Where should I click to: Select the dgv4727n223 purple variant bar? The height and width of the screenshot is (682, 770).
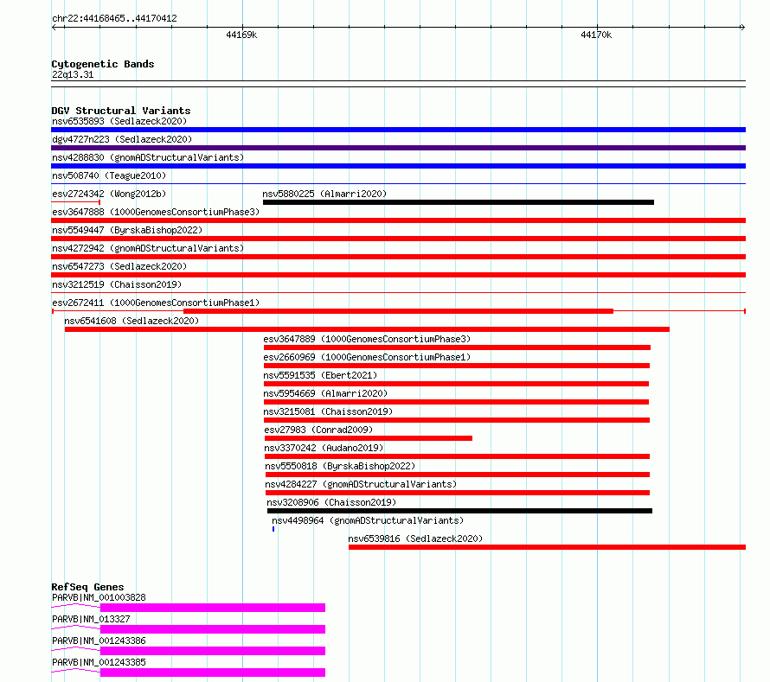point(398,148)
